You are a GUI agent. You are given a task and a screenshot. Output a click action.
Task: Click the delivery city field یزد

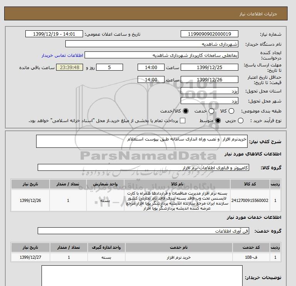click(210, 101)
